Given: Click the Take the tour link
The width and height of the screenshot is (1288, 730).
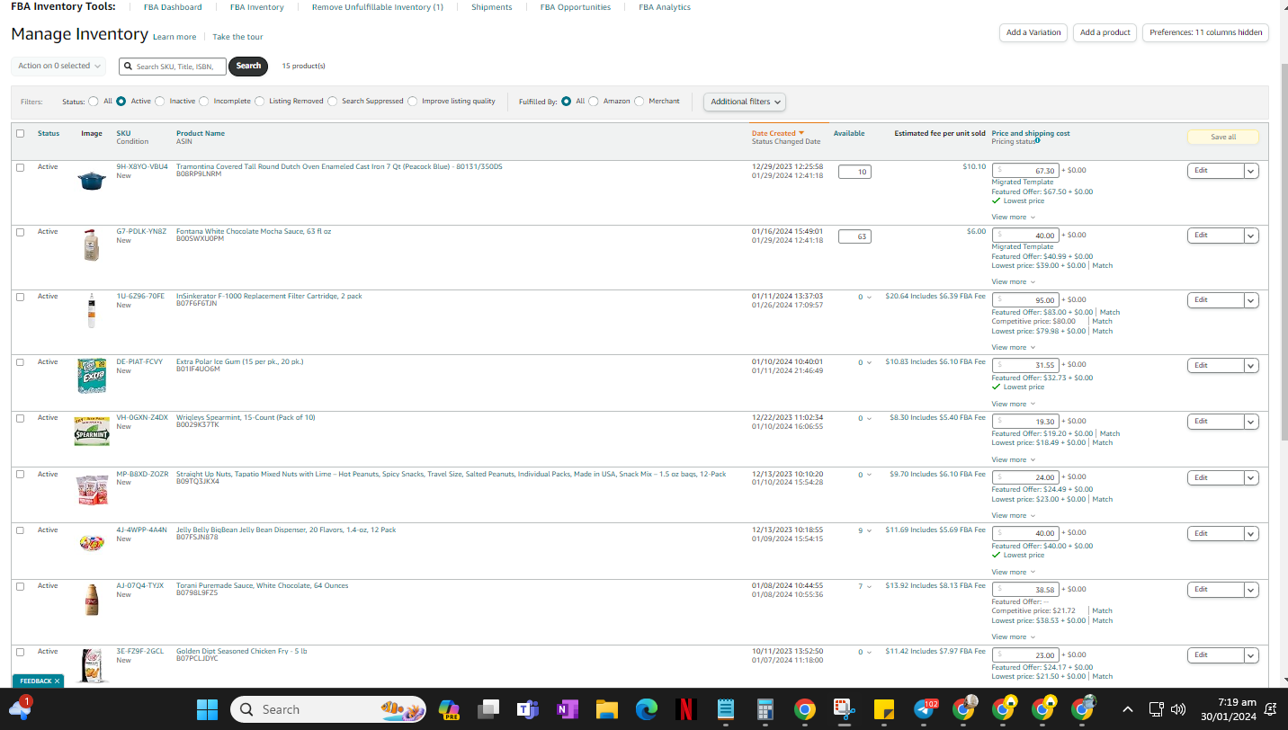Looking at the screenshot, I should coord(237,37).
